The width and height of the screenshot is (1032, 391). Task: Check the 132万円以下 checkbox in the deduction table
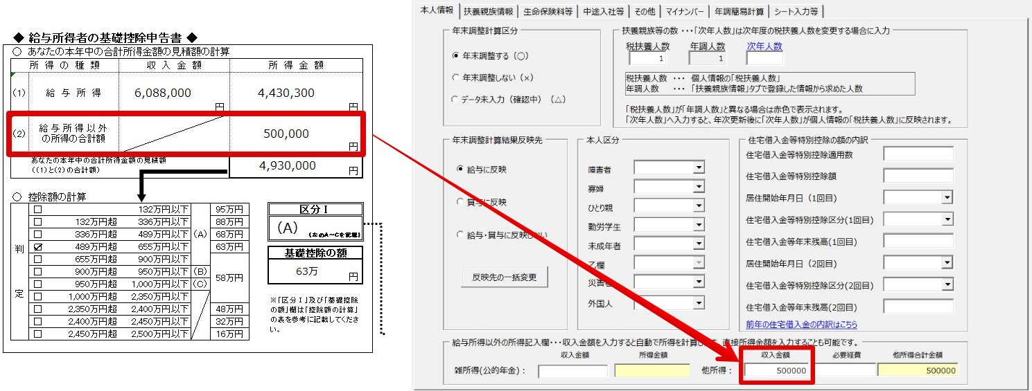tap(38, 209)
